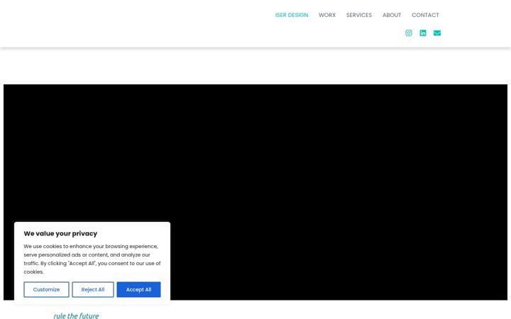This screenshot has width=511, height=319.
Task: Click the black hero video area
Action: tap(255, 192)
